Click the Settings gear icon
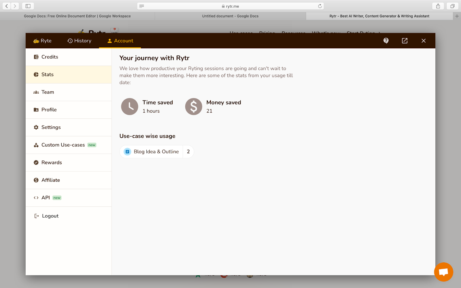Screen dimensions: 461x288 36,127
